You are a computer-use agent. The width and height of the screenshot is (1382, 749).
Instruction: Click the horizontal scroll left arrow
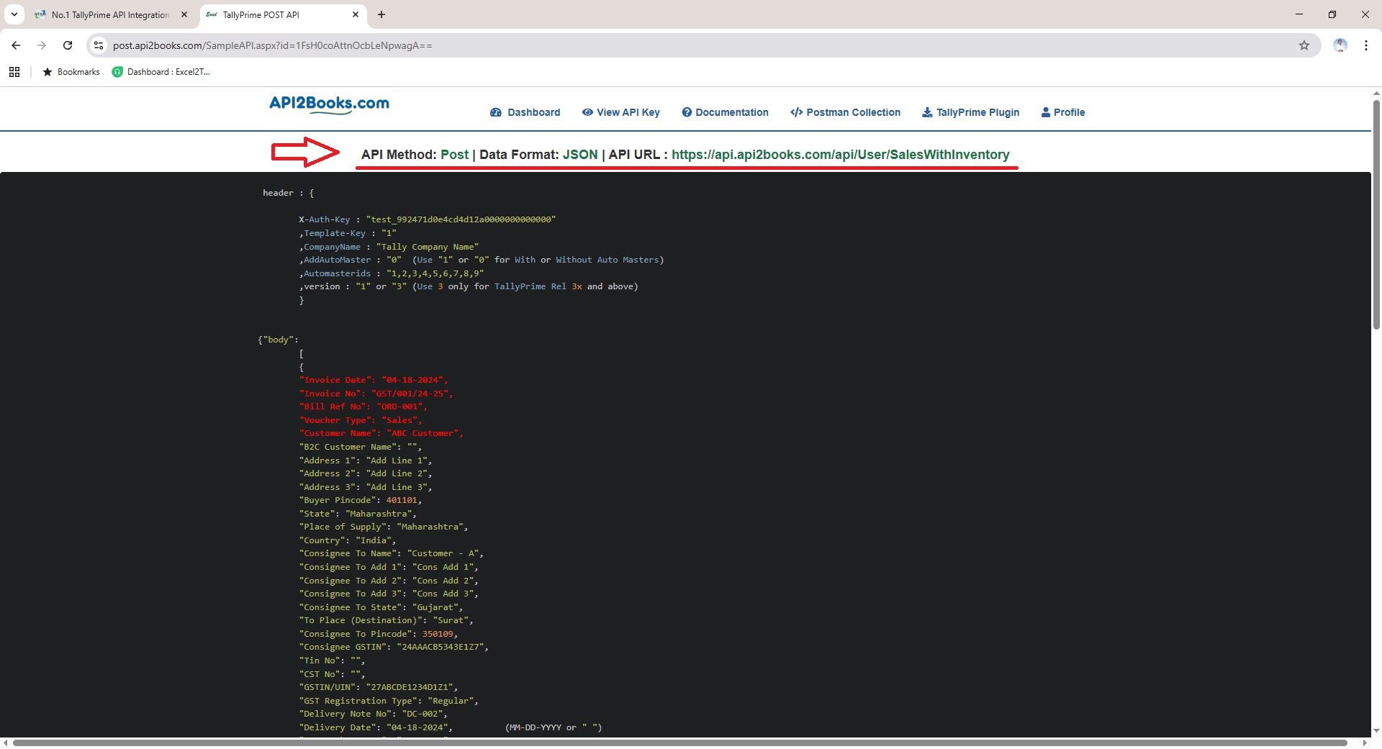click(x=6, y=743)
